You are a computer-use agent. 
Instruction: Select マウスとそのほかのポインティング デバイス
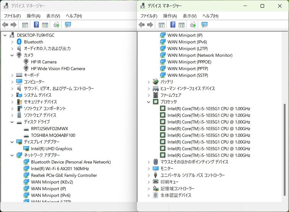tap(194, 162)
